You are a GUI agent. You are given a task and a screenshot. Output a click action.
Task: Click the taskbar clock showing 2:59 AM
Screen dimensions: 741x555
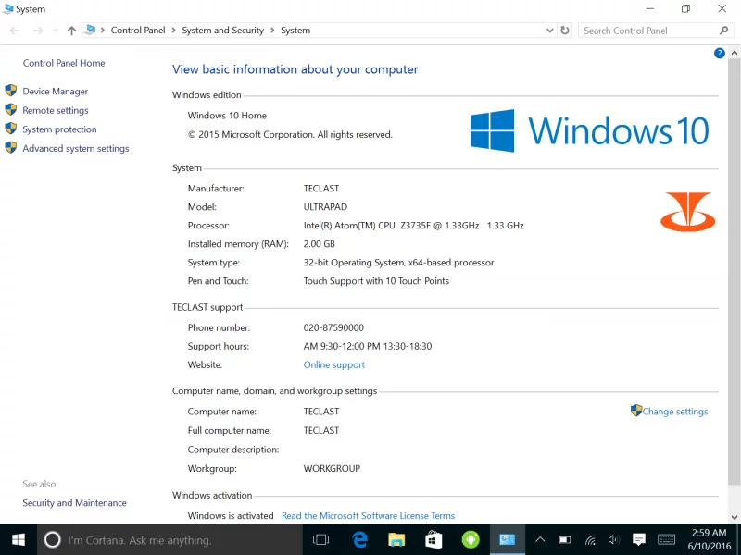tap(709, 539)
